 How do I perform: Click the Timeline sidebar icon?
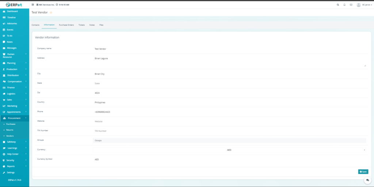(x=4, y=17)
